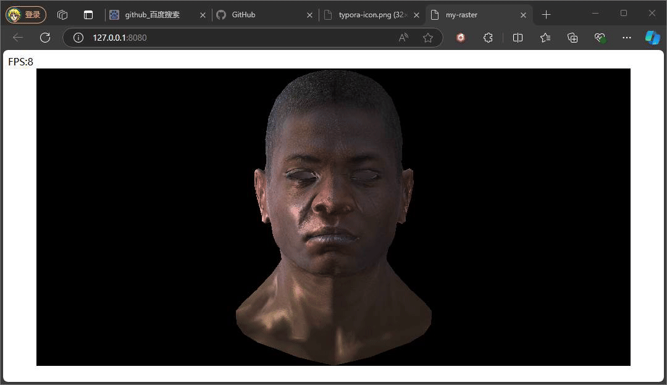Image resolution: width=667 pixels, height=385 pixels.
Task: Open the Copilot sidebar icon
Action: (x=653, y=38)
